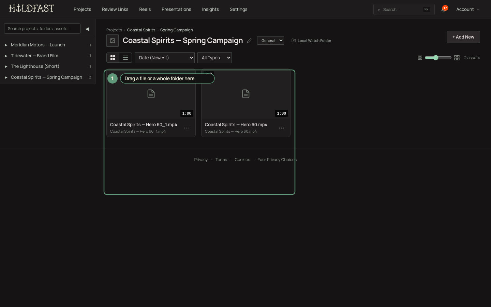
Task: Expand the Meridian Motors — Launch project
Action: click(6, 45)
